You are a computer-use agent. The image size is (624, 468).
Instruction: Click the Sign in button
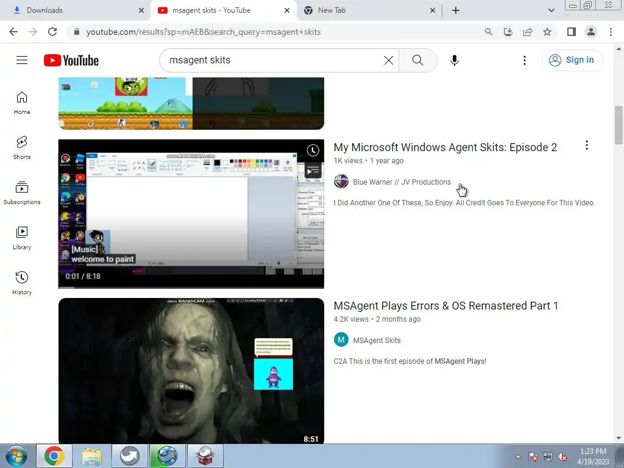click(572, 60)
